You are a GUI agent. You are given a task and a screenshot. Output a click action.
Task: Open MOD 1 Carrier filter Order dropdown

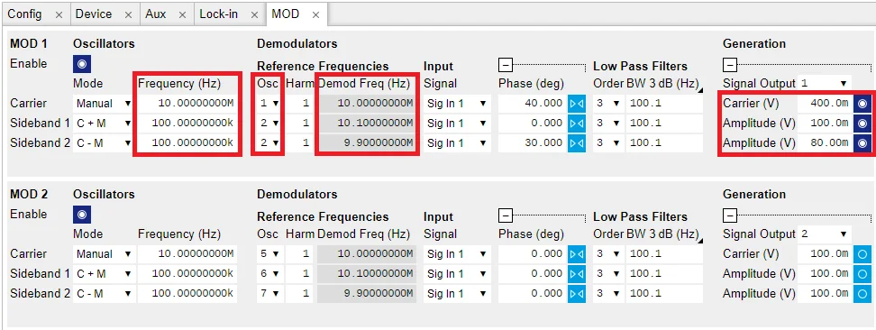(x=607, y=104)
